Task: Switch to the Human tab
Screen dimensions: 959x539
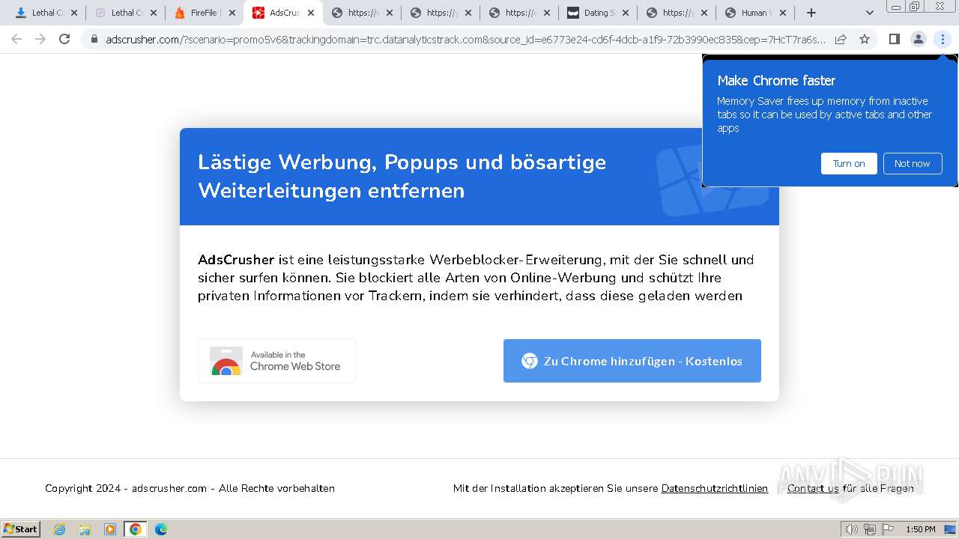Action: 755,13
